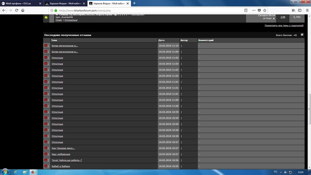Click the page vertical scrollbar thumb
The height and width of the screenshot is (175, 311).
[x=309, y=109]
